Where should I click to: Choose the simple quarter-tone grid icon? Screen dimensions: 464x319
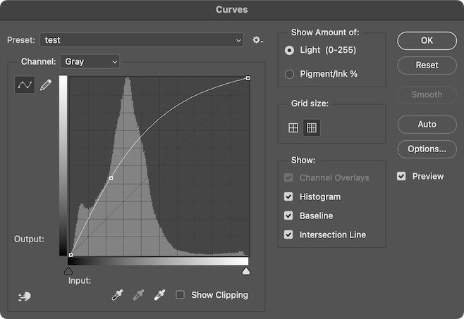[293, 127]
